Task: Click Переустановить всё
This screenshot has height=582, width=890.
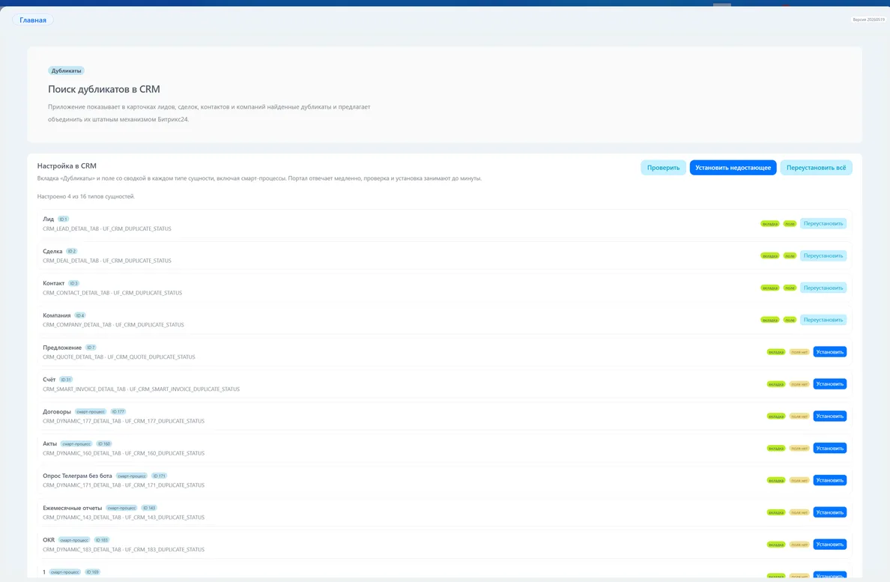Action: [x=816, y=167]
